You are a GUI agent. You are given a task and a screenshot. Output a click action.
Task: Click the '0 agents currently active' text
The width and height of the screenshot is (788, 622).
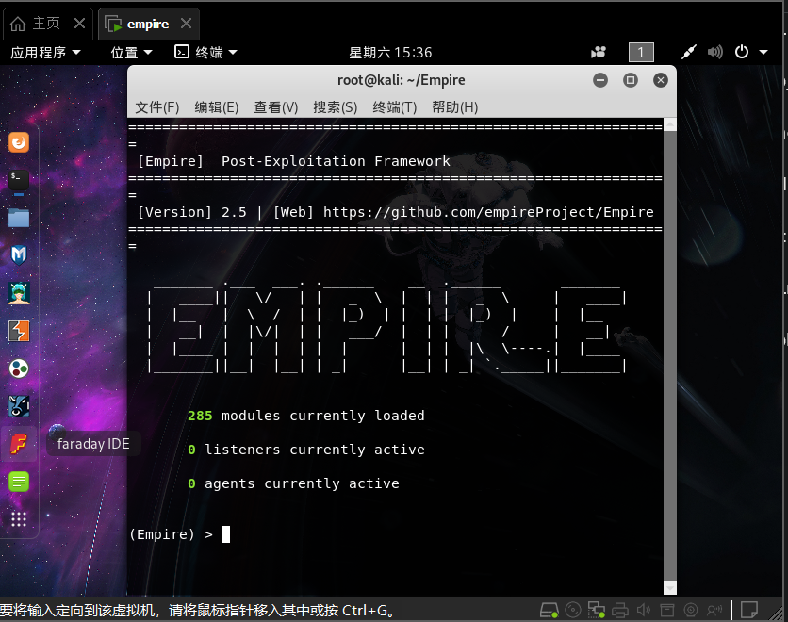293,483
